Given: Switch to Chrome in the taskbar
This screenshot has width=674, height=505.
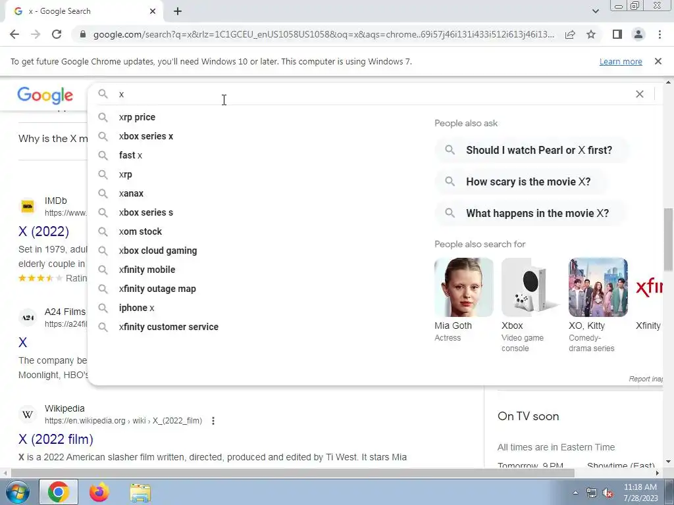Looking at the screenshot, I should pos(59,492).
